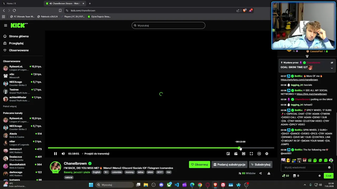Open Obserwowane in sidebar menu
Screen dimensions: 337x189
point(19,50)
